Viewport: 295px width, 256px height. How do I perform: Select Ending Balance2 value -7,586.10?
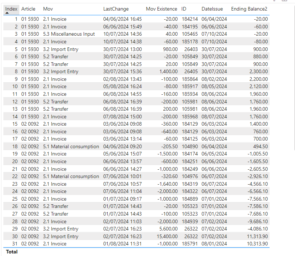tap(258, 206)
